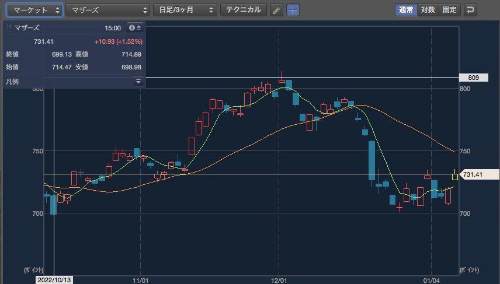Image resolution: width=500 pixels, height=284 pixels.
Task: Click the 731.41 current price tag
Action: tap(480, 174)
